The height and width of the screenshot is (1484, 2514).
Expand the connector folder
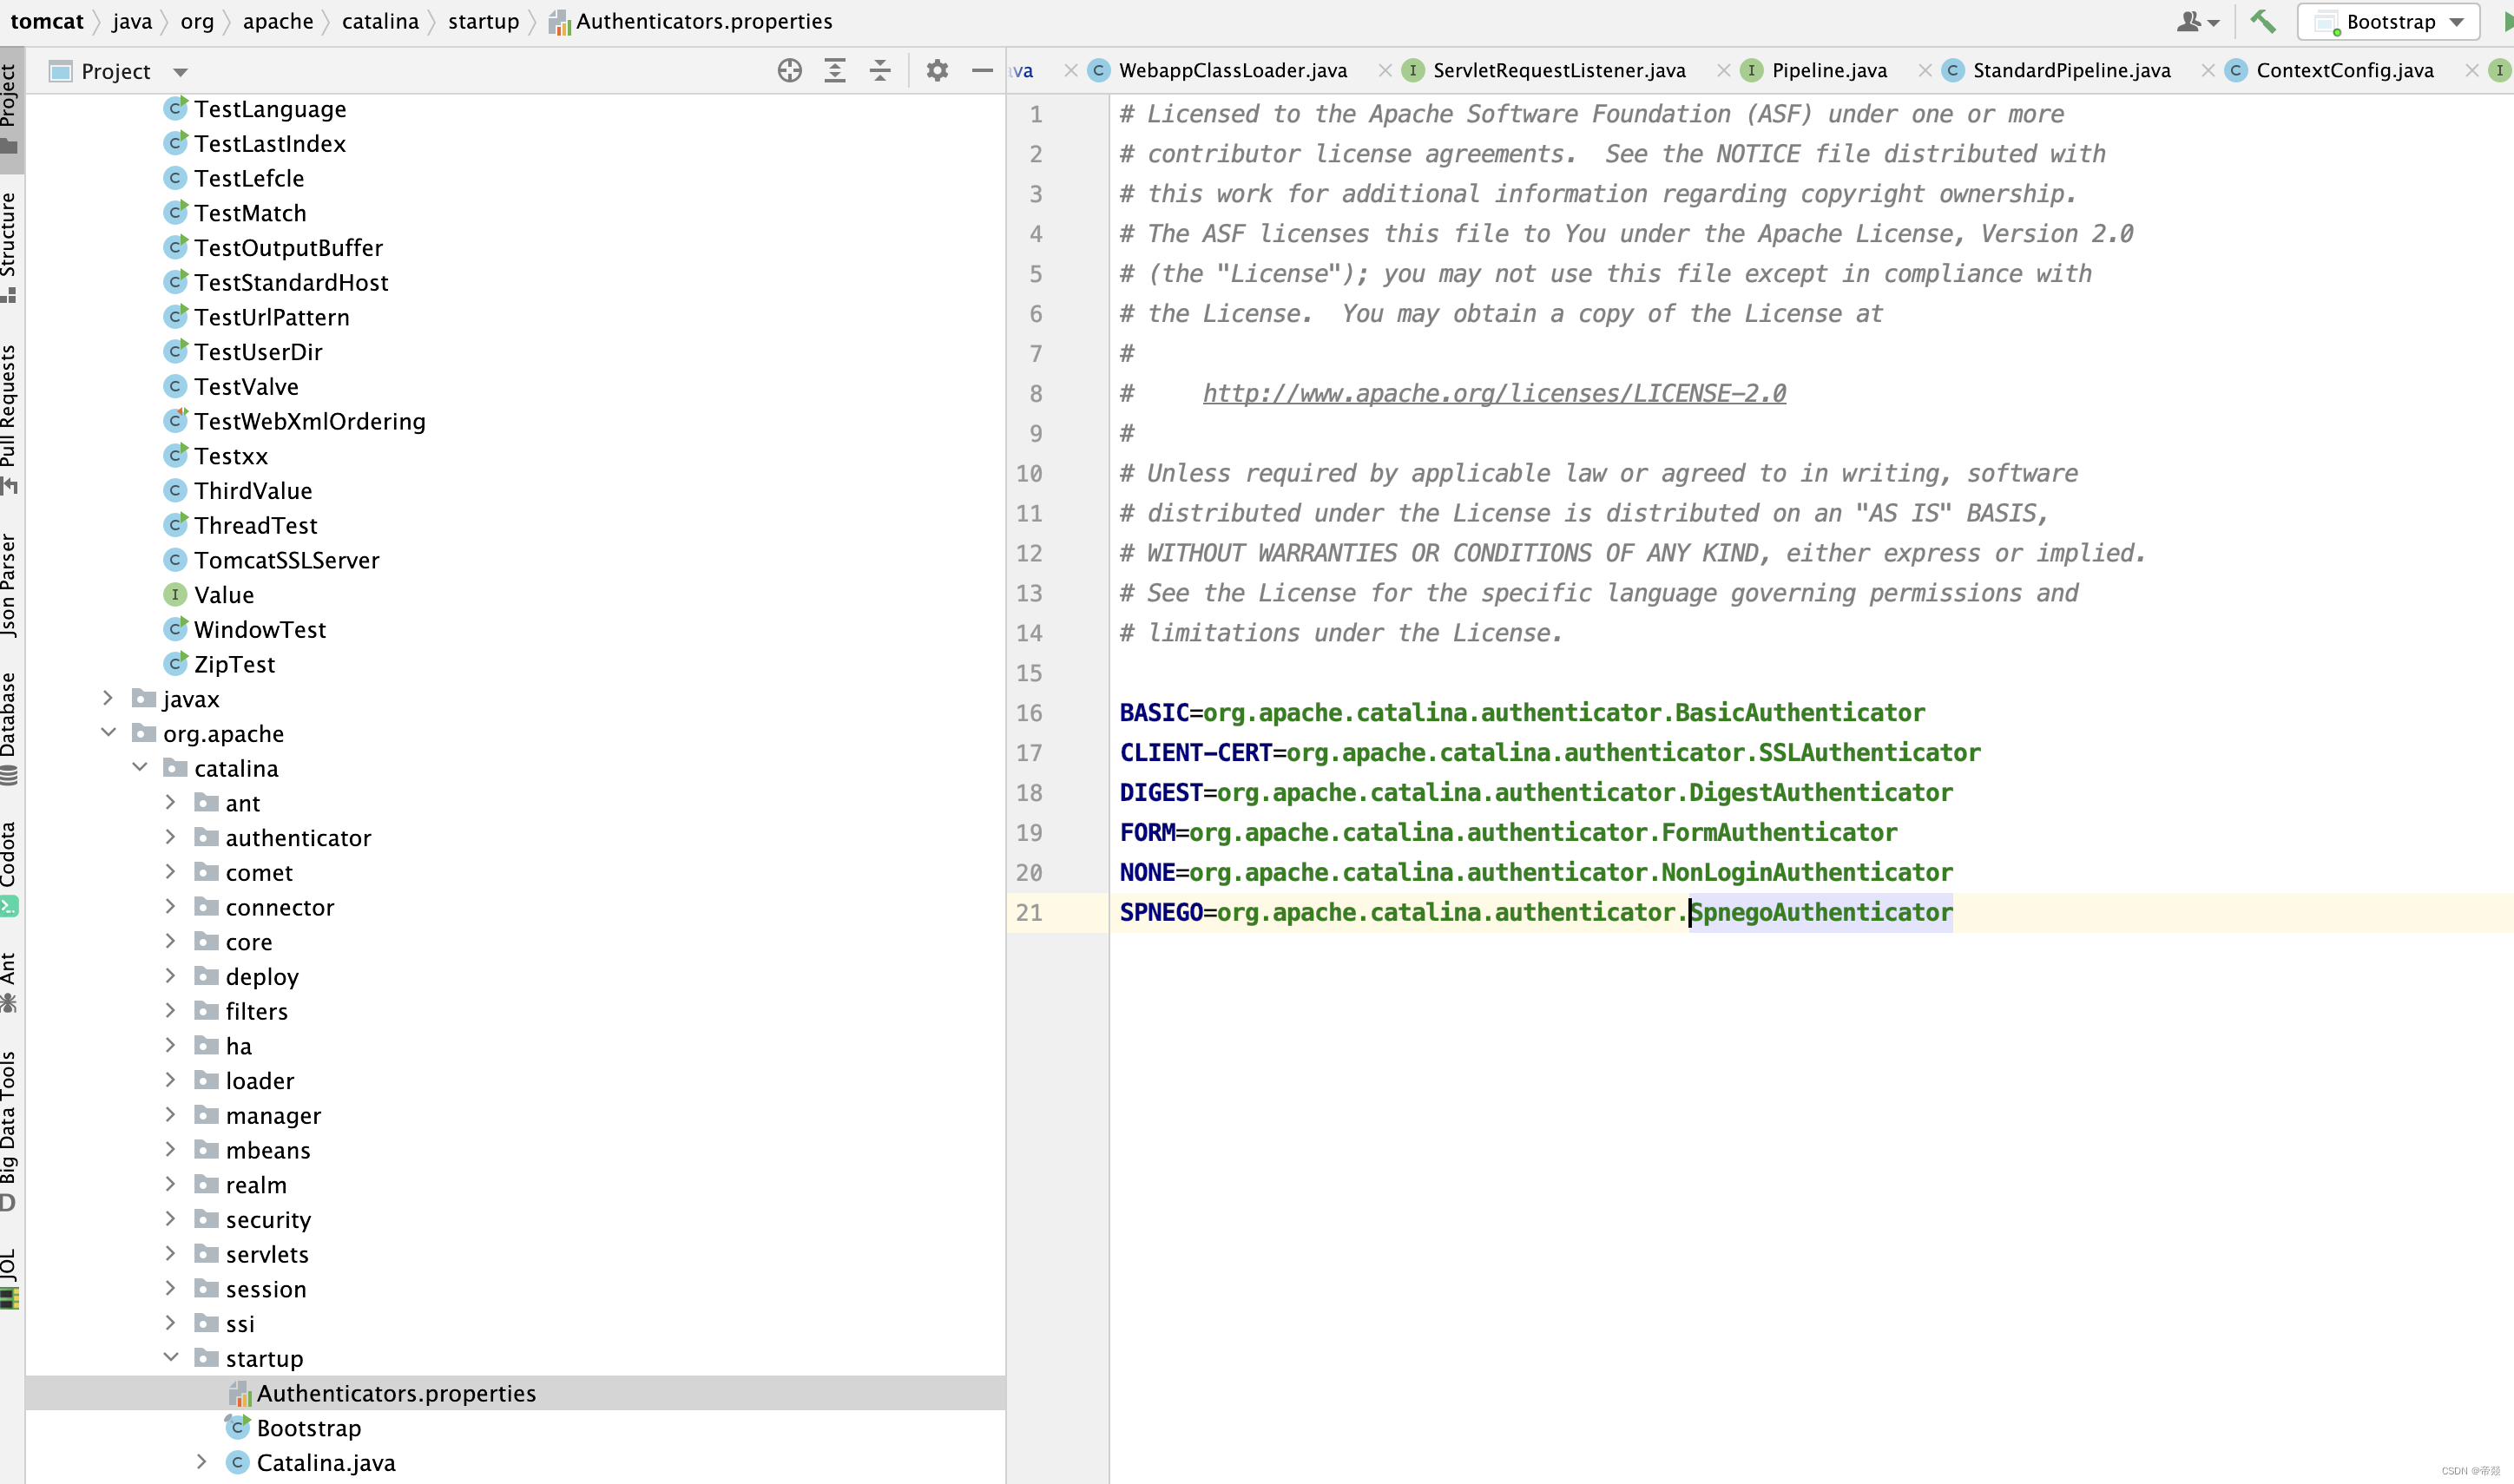170,906
